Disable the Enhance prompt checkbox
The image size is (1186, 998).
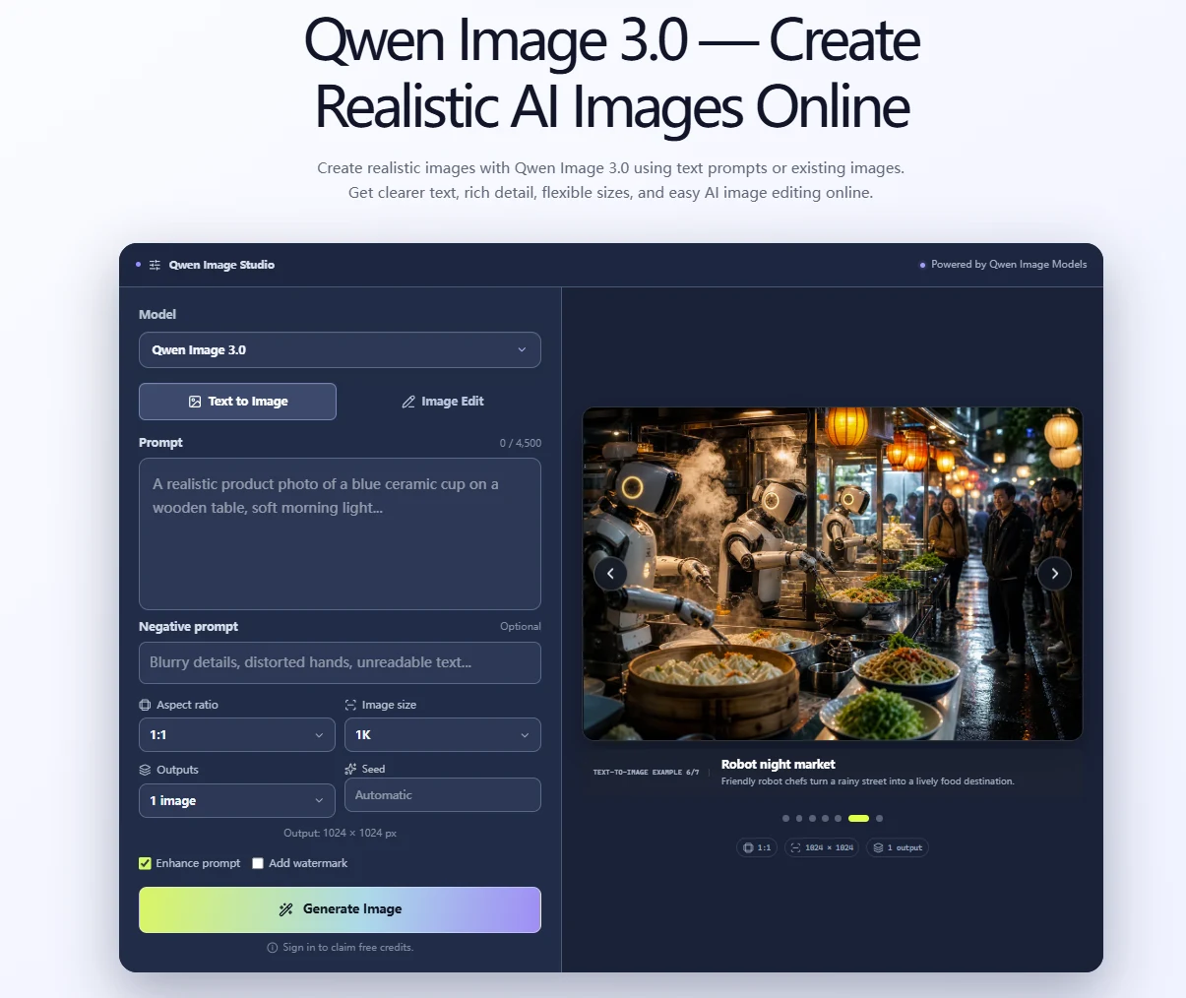145,863
